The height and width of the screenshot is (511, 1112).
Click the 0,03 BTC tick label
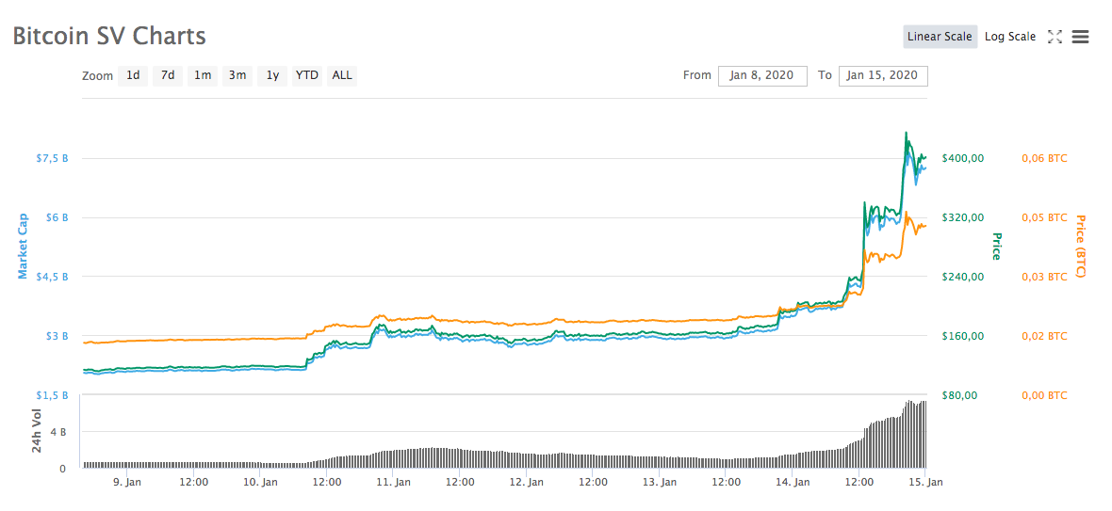click(x=1044, y=277)
